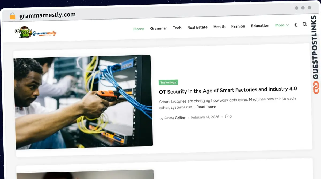Click the Grammarnestly logo
Screen dimensions: 321x179
(35, 32)
